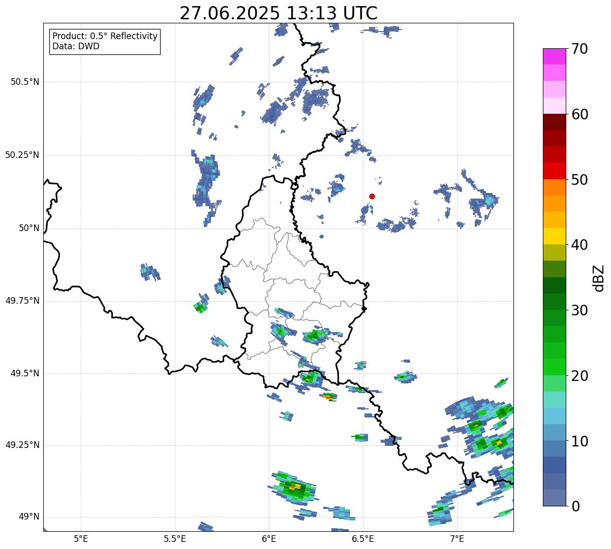Click the 49.5°N latitude label
The height and width of the screenshot is (549, 611).
(x=25, y=373)
